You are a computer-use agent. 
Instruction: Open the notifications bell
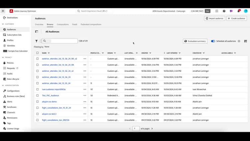coord(239,11)
